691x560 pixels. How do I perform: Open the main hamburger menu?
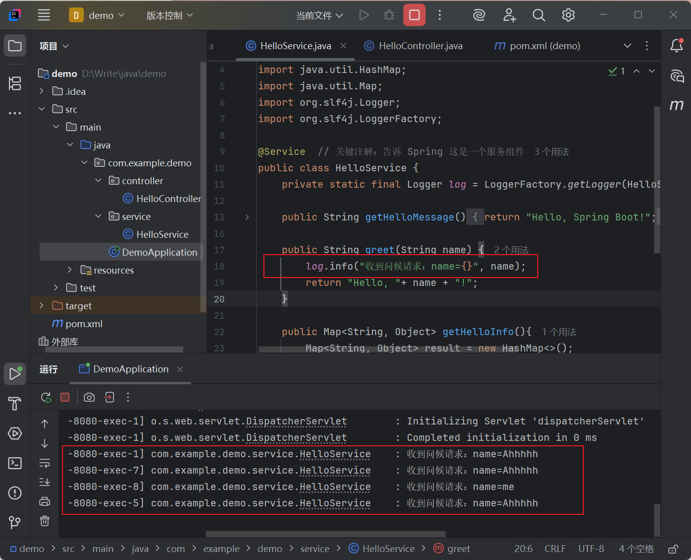[44, 15]
